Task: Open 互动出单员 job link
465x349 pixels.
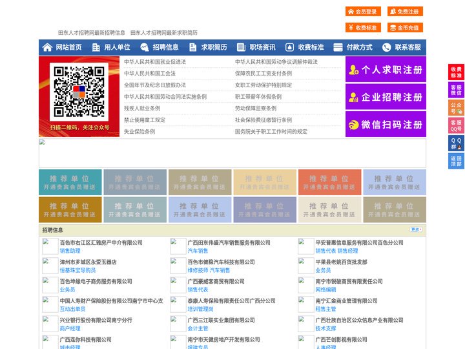Action: [x=72, y=309]
